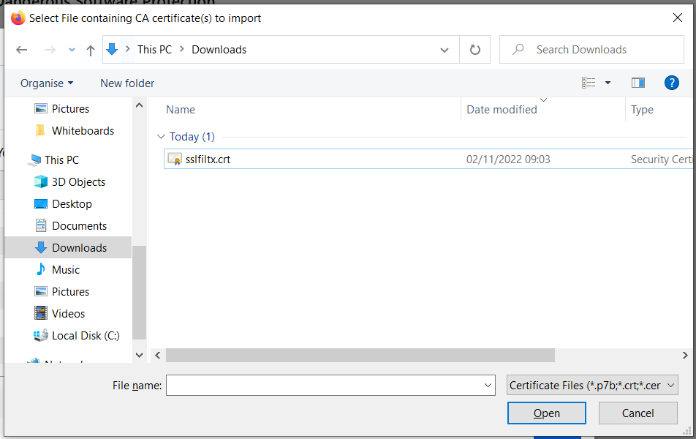Refresh the Downloads folder listing
The image size is (696, 439).
pyautogui.click(x=474, y=50)
